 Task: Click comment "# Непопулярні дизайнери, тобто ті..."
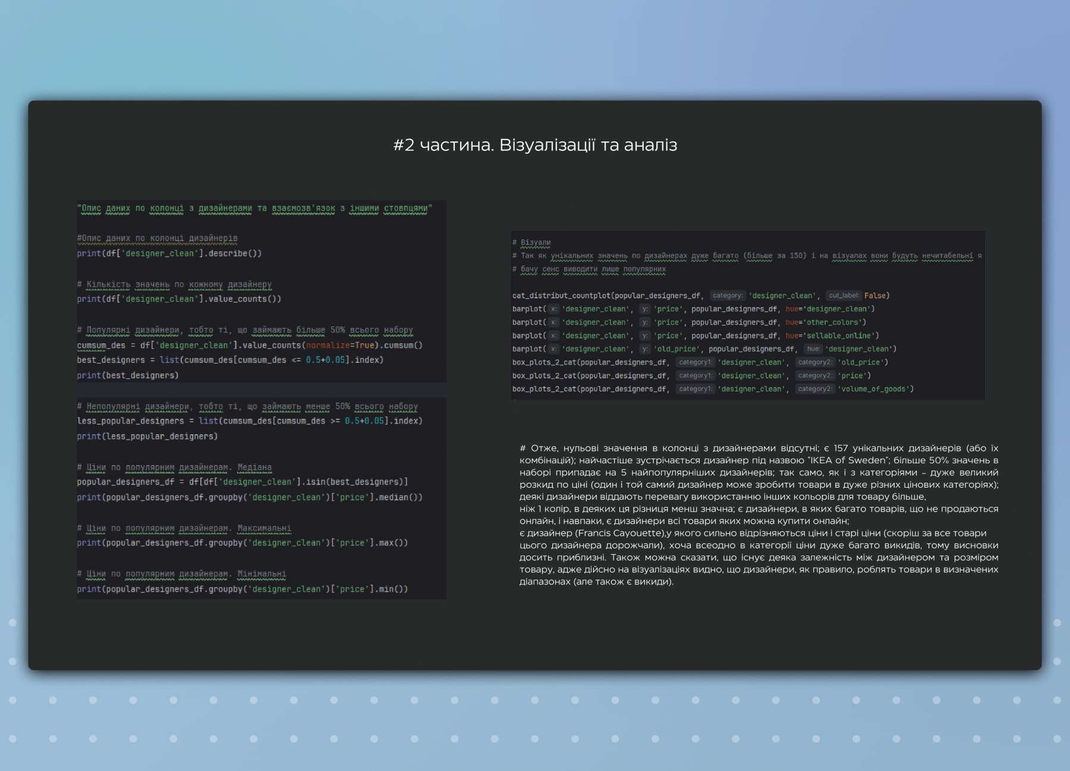coord(247,407)
